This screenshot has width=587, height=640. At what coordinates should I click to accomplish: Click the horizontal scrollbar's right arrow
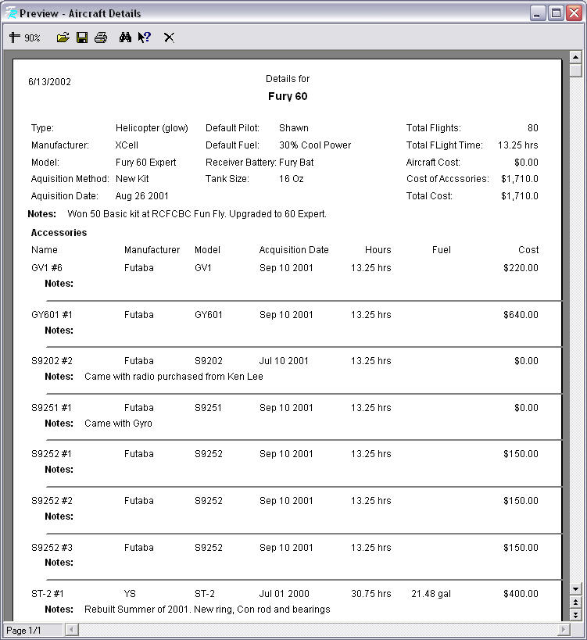[564, 630]
